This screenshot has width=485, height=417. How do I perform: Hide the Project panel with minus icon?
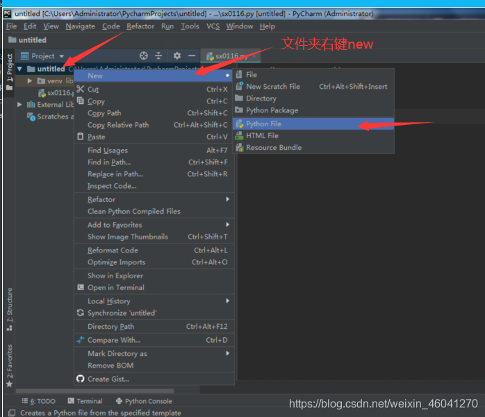(x=192, y=56)
